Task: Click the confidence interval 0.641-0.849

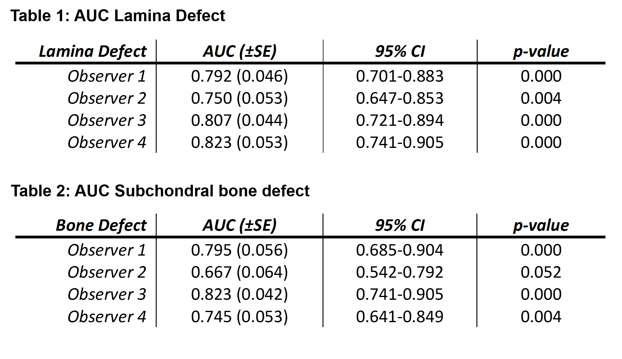Action: click(x=400, y=317)
